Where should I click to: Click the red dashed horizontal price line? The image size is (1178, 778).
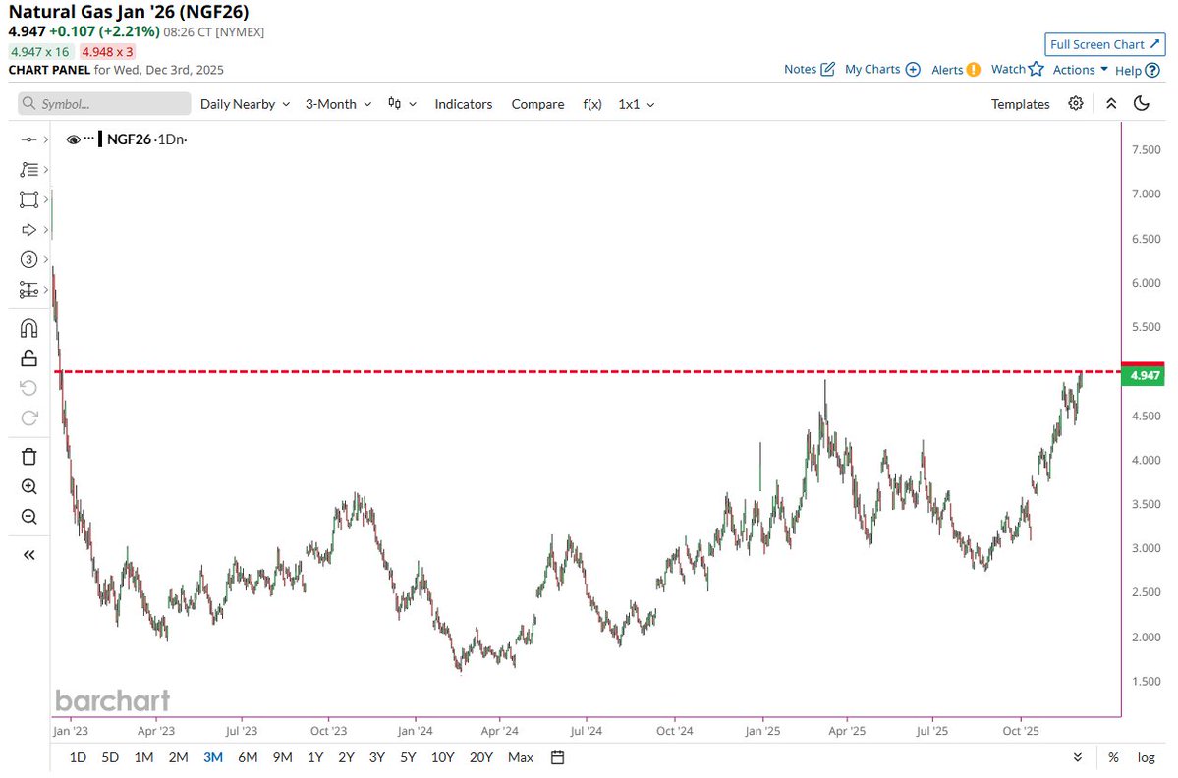[589, 371]
